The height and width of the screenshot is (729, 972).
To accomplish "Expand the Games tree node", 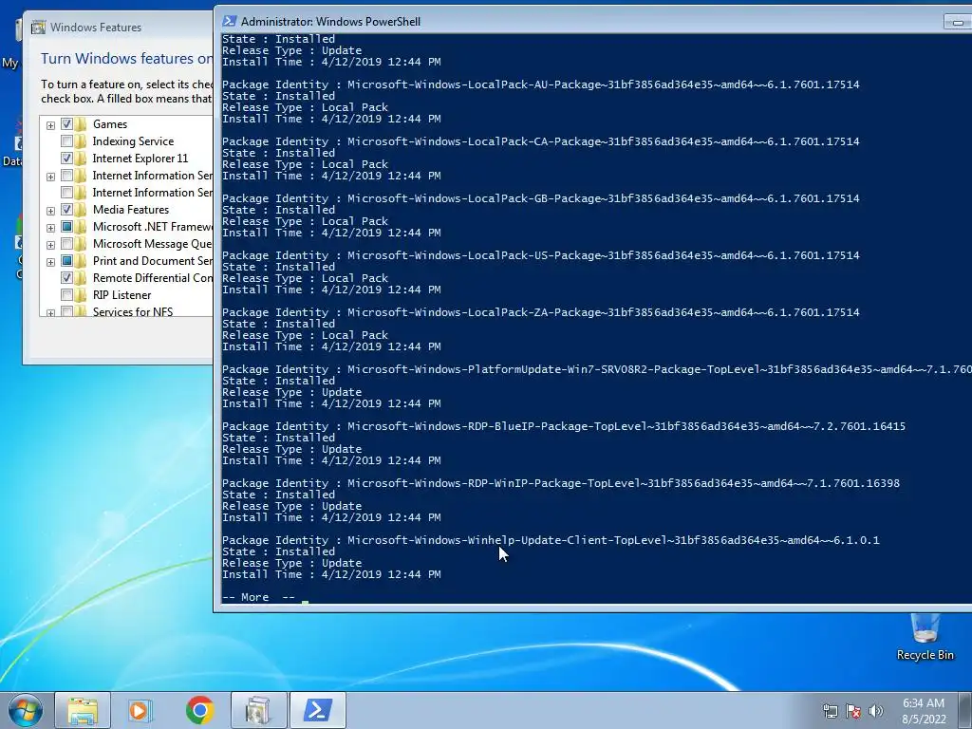I will click(x=51, y=125).
